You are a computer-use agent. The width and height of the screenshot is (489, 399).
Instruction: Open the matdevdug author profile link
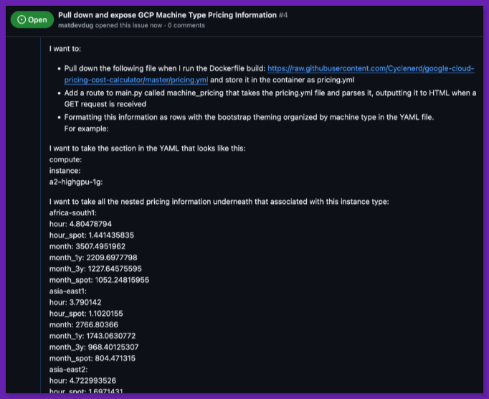tap(77, 25)
